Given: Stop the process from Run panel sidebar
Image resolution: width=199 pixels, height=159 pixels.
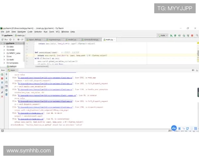Looking at the screenshot, I should [2, 79].
